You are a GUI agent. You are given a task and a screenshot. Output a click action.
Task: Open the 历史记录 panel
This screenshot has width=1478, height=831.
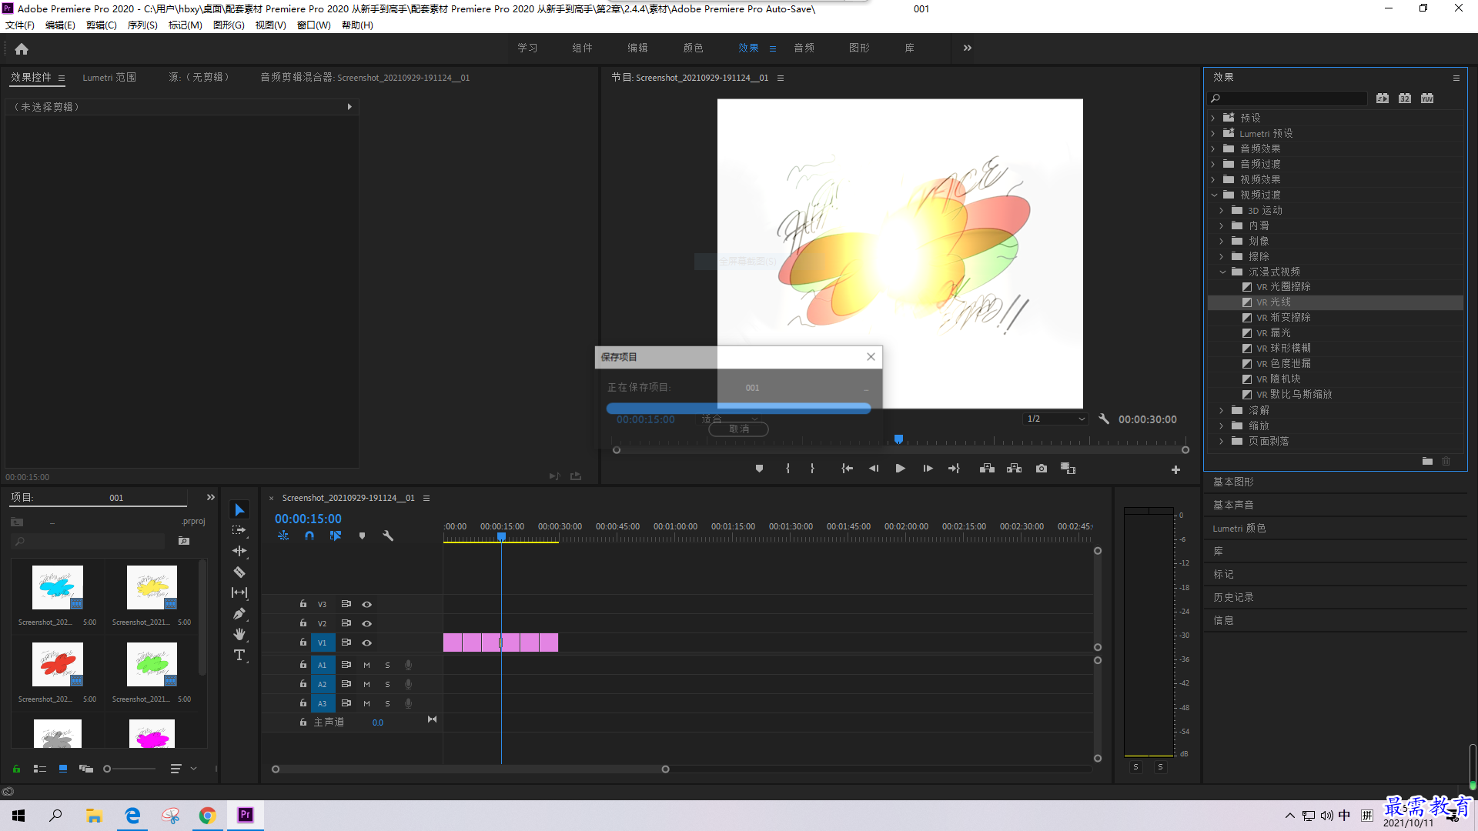pyautogui.click(x=1233, y=597)
